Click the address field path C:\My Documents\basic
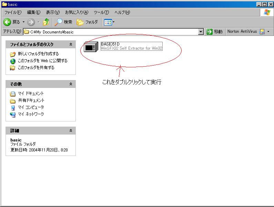The width and height of the screenshot is (274, 207). pos(52,32)
